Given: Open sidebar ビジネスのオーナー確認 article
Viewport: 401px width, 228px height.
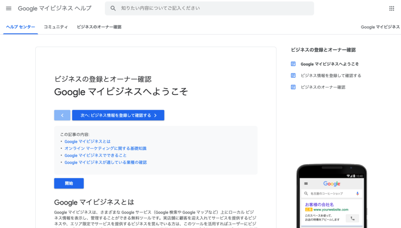Looking at the screenshot, I should tap(323, 87).
